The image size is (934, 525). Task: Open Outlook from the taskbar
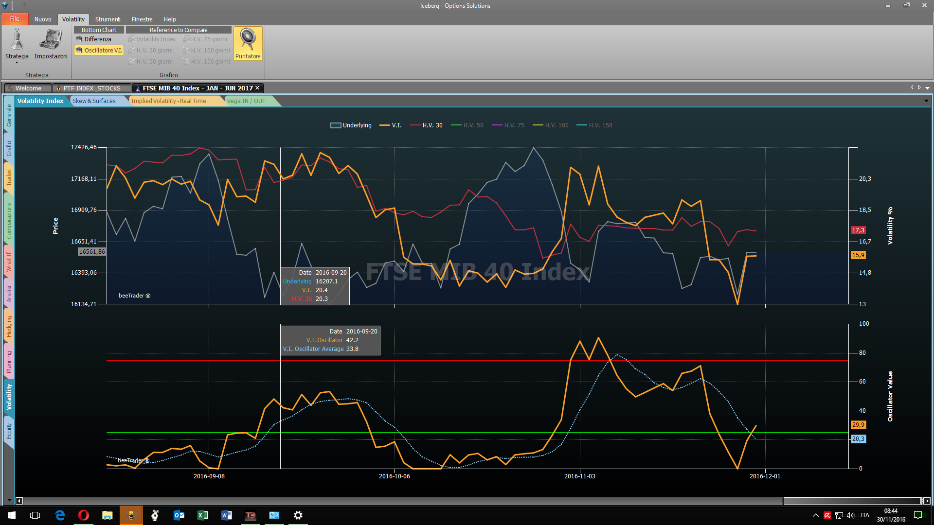pyautogui.click(x=179, y=515)
